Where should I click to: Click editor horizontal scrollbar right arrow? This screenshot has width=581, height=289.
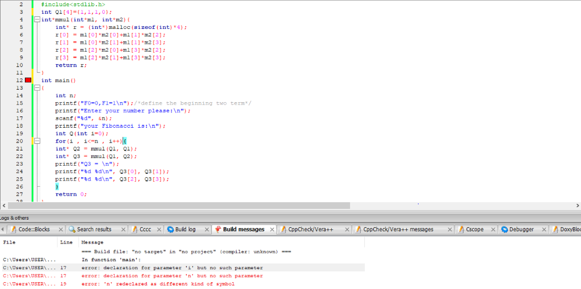(577, 205)
